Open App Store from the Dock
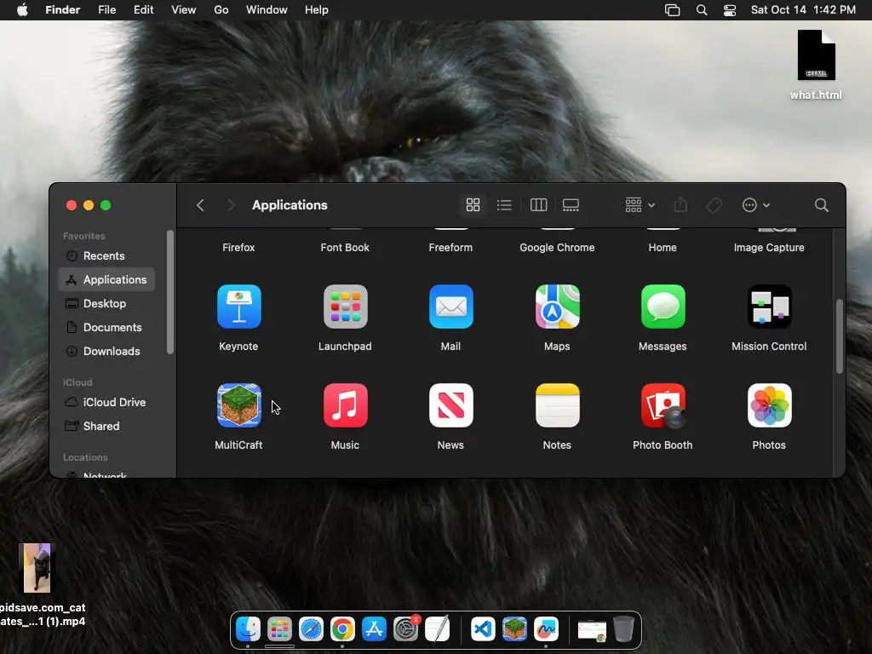The image size is (872, 654). 375,629
